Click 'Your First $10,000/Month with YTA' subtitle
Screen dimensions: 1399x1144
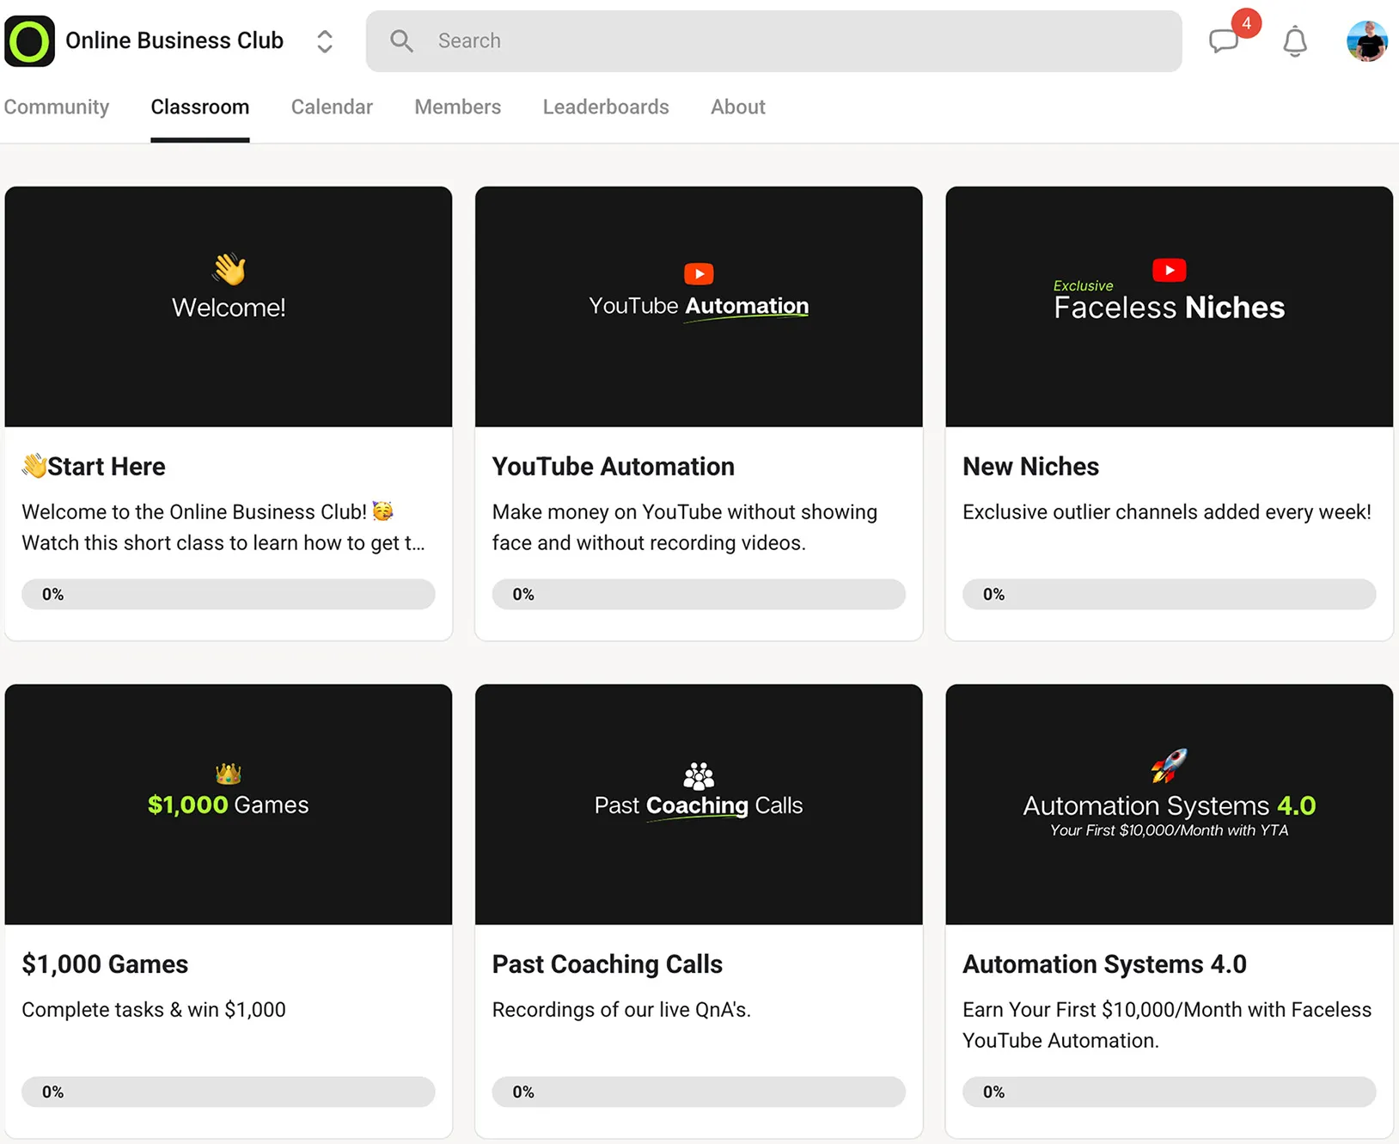tap(1170, 830)
